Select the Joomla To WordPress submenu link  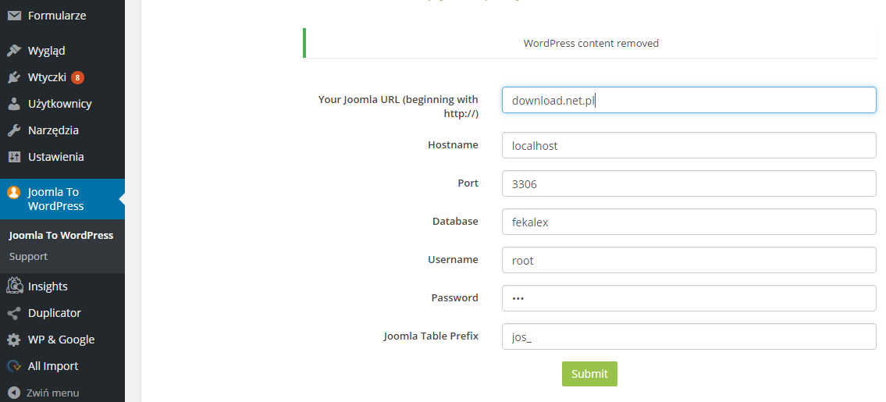[61, 236]
